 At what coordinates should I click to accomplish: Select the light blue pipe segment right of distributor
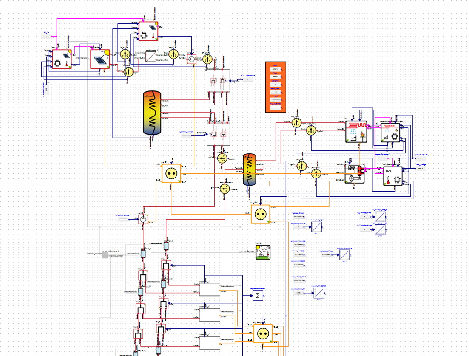tap(143, 254)
